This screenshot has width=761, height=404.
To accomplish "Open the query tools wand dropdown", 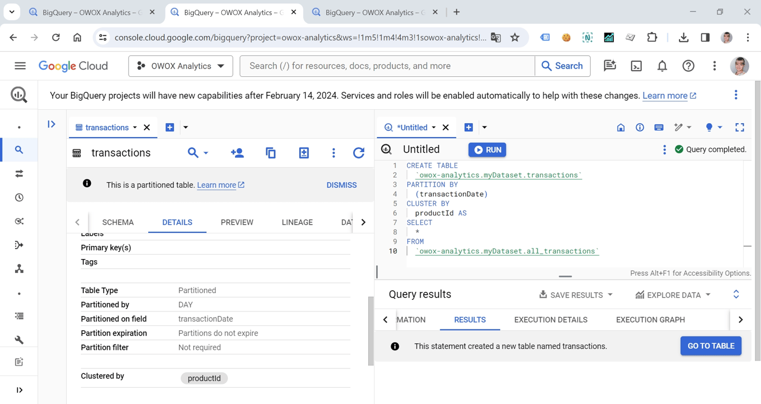I will (x=682, y=128).
